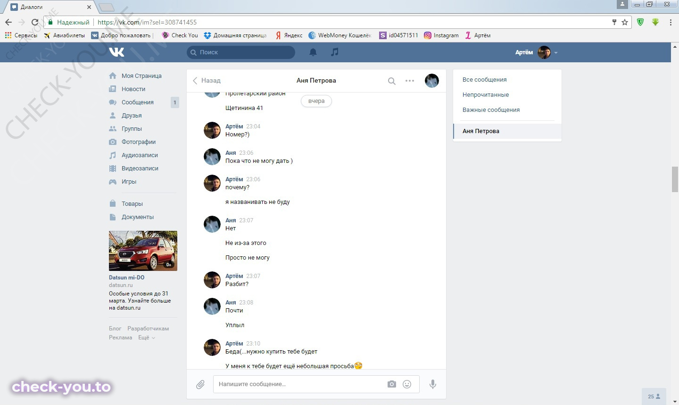Image resolution: width=679 pixels, height=405 pixels.
Task: Open the online friends counter 25
Action: click(654, 397)
